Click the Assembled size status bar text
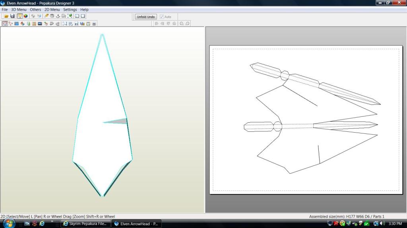The width and height of the screenshot is (407, 228). point(347,217)
